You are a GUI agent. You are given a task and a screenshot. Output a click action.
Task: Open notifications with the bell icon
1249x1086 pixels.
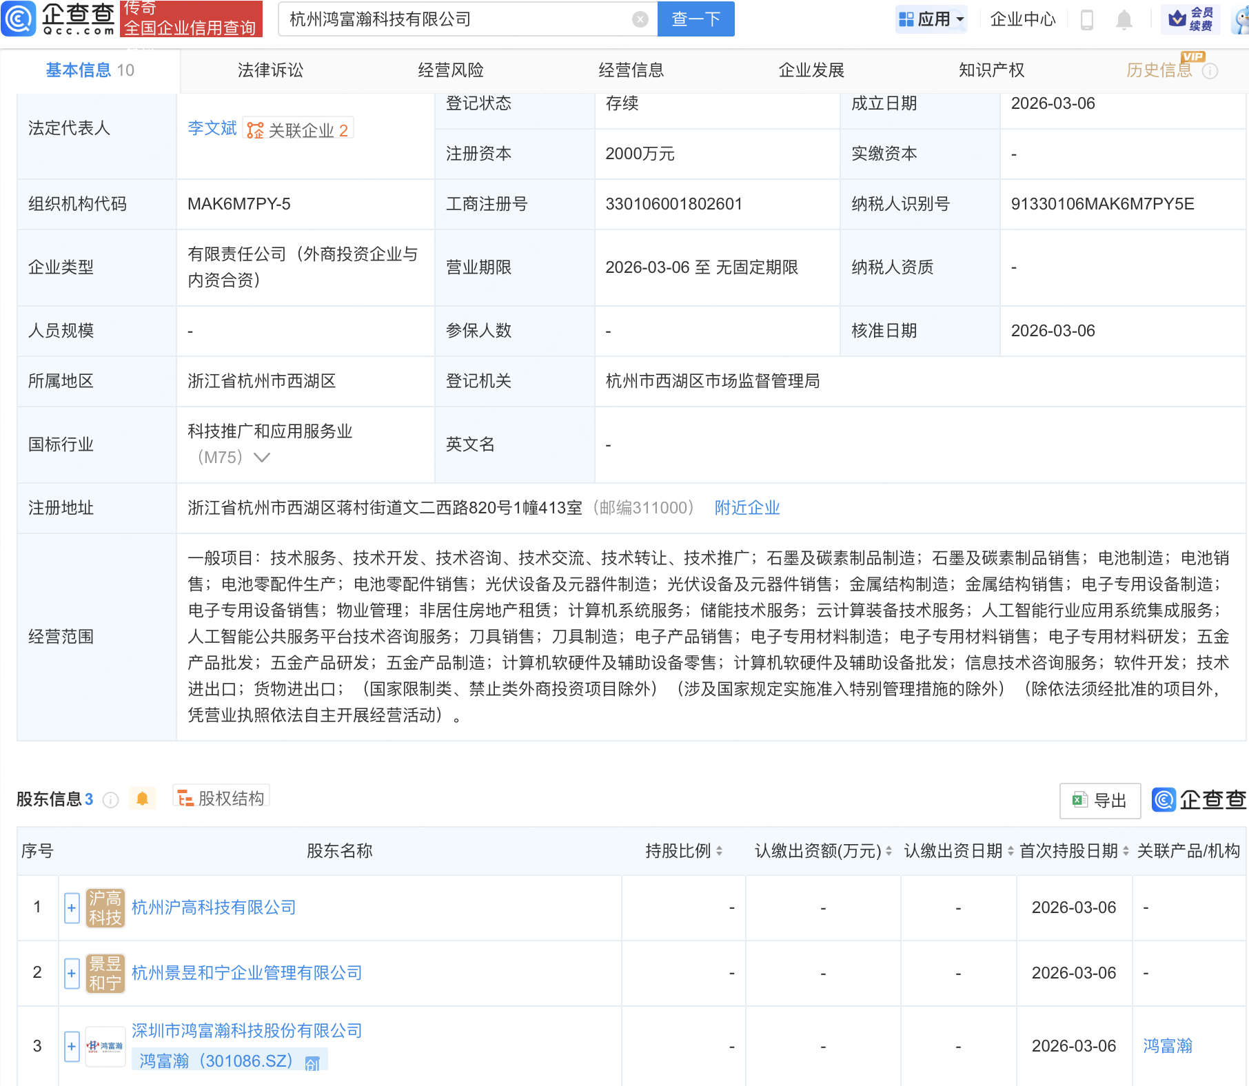pyautogui.click(x=1124, y=19)
